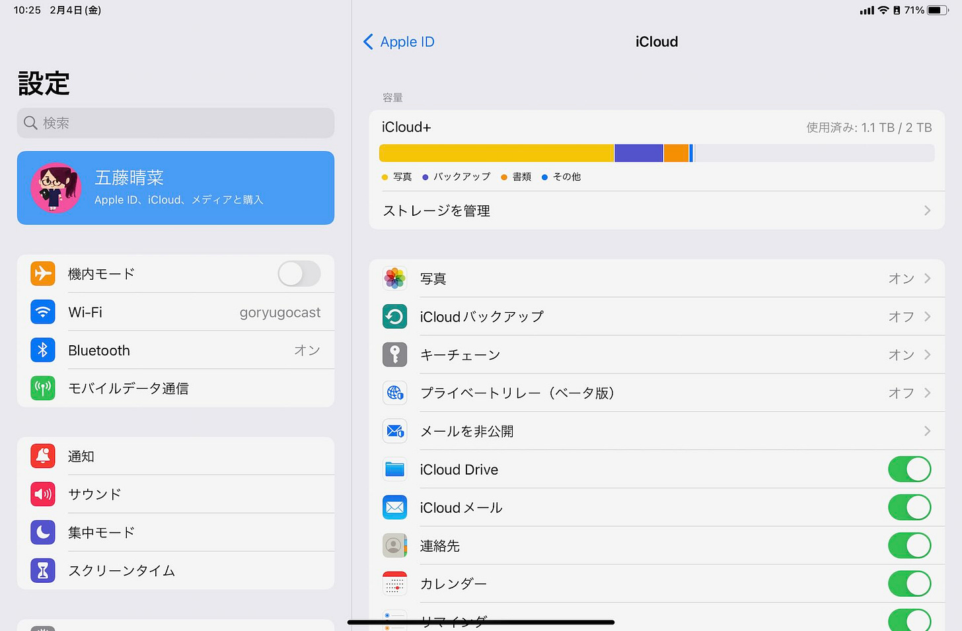Tap the iCloud Backup icon

[395, 317]
